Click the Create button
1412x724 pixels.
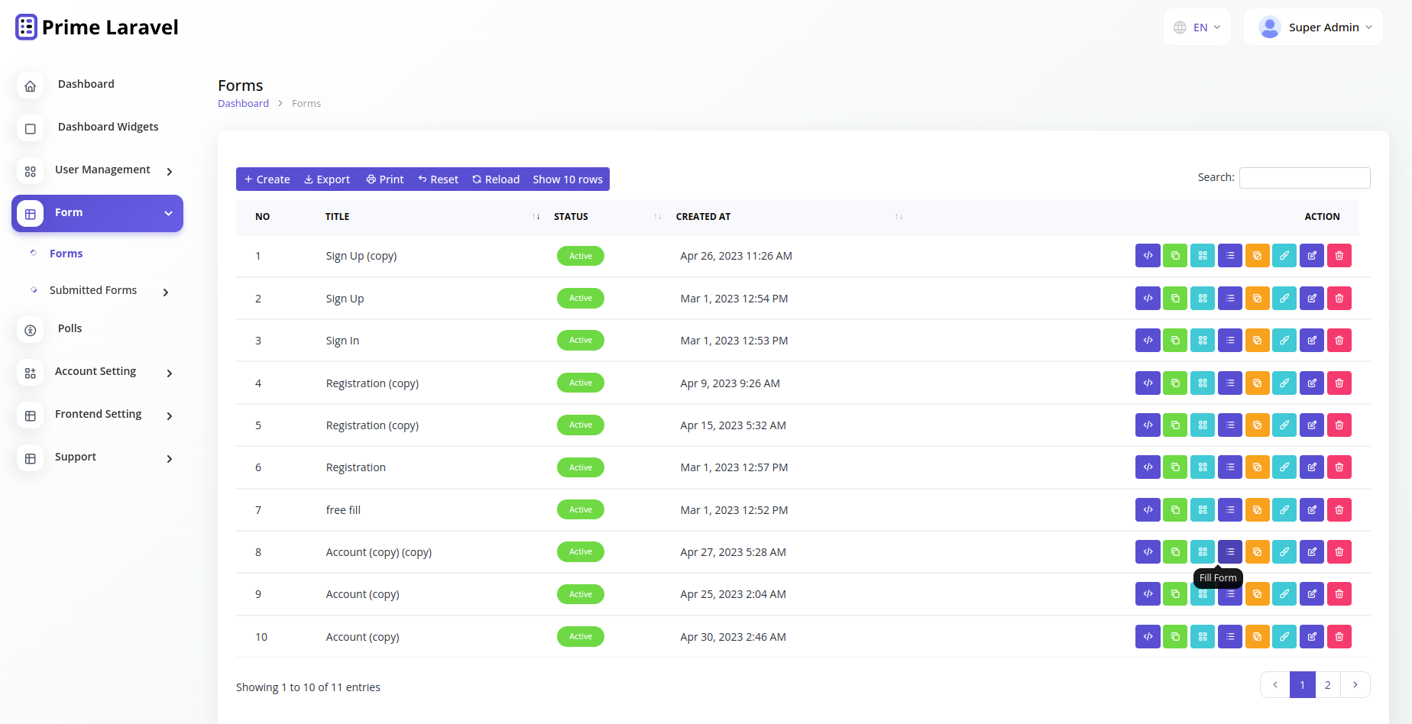[267, 179]
